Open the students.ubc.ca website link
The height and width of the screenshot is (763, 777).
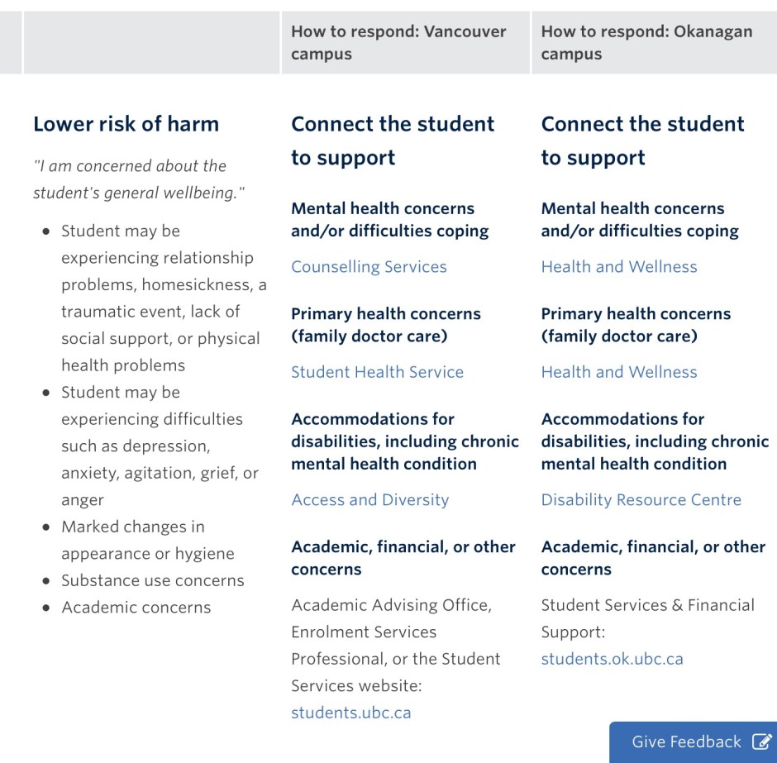point(350,713)
